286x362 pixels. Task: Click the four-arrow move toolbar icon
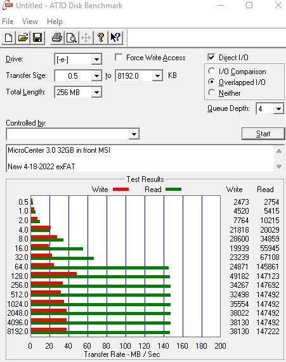(86, 37)
